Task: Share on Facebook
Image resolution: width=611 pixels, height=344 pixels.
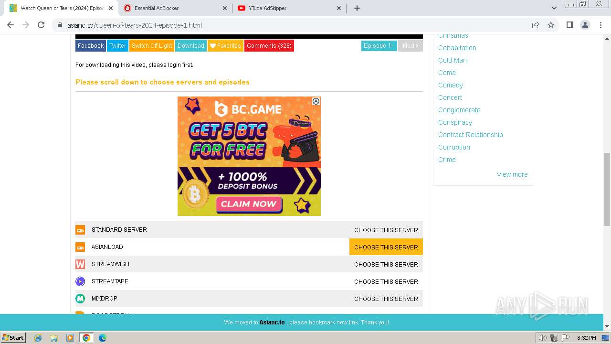Action: click(x=91, y=46)
